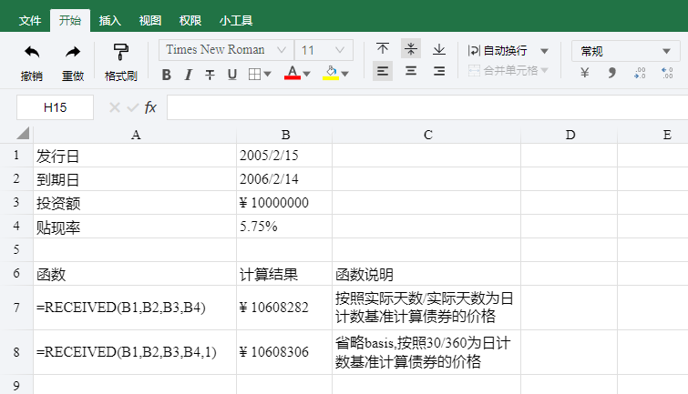Click the redo (重做) arrow icon
Image resolution: width=688 pixels, height=394 pixels.
point(73,53)
